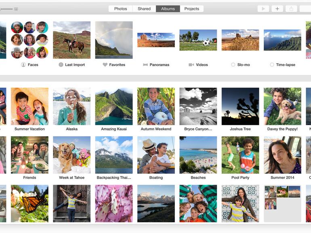Click the Joshua Tree album title
The height and width of the screenshot is (233, 311).
[240, 129]
